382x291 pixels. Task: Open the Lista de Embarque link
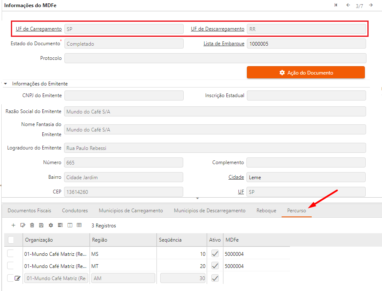(x=224, y=44)
